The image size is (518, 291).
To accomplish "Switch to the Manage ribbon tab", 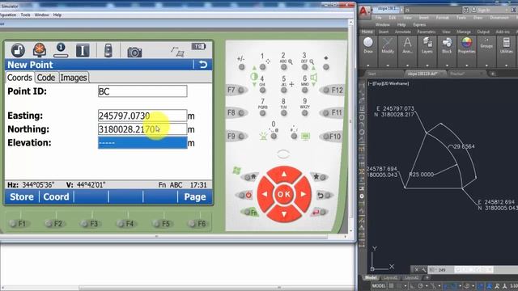I will point(464,32).
